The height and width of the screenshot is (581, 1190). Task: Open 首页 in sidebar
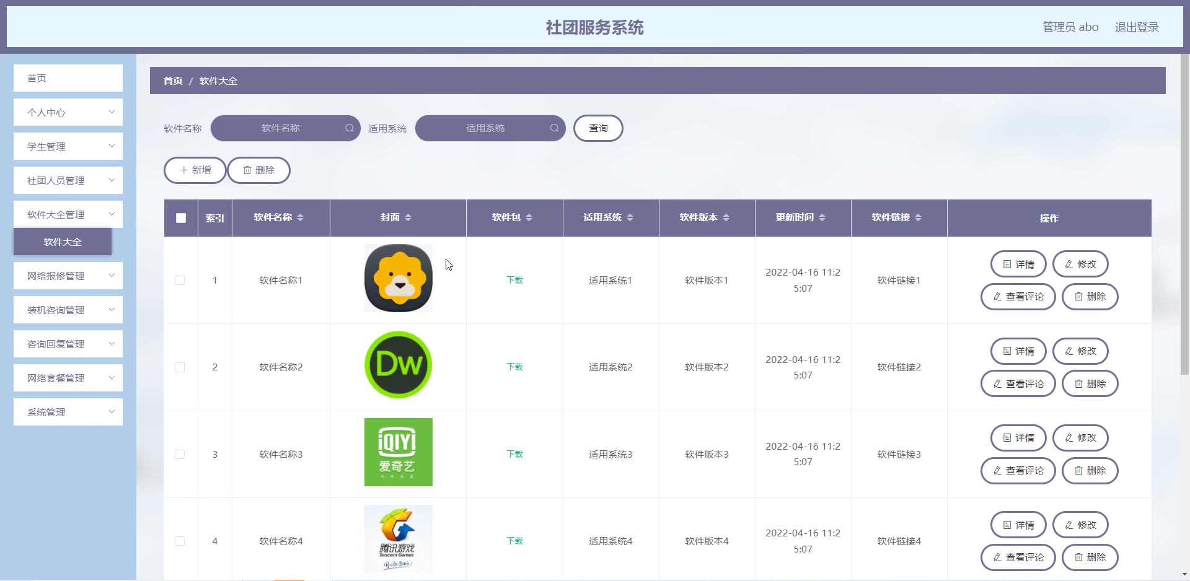click(68, 78)
